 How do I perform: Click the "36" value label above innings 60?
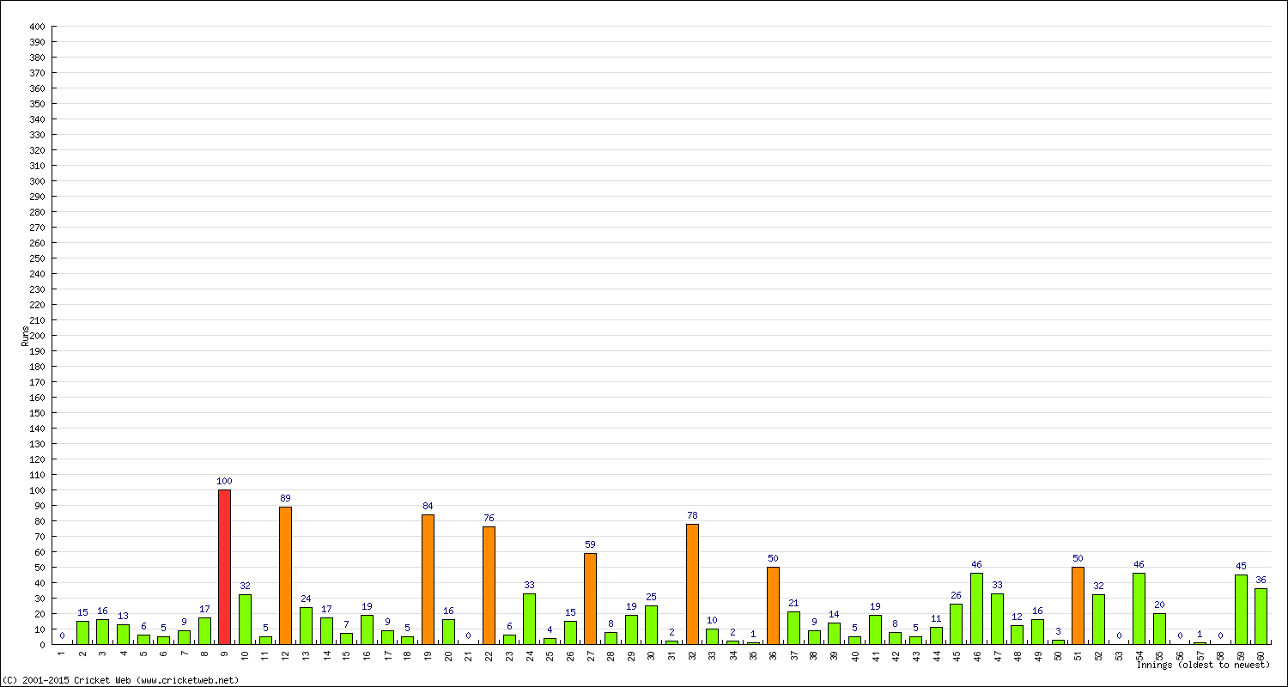tap(1261, 580)
